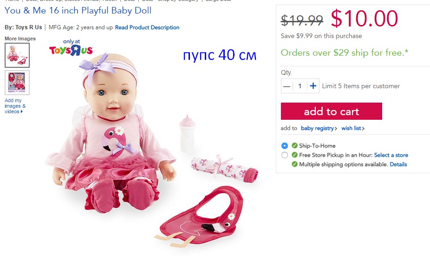Select the first doll thumbnail image

point(17,55)
